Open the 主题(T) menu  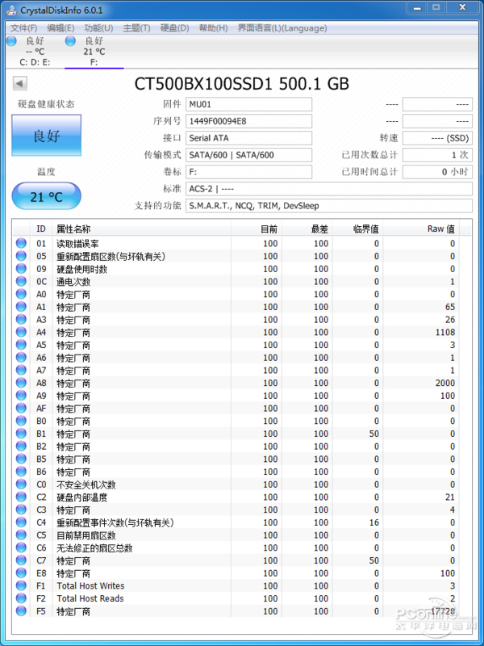point(136,28)
